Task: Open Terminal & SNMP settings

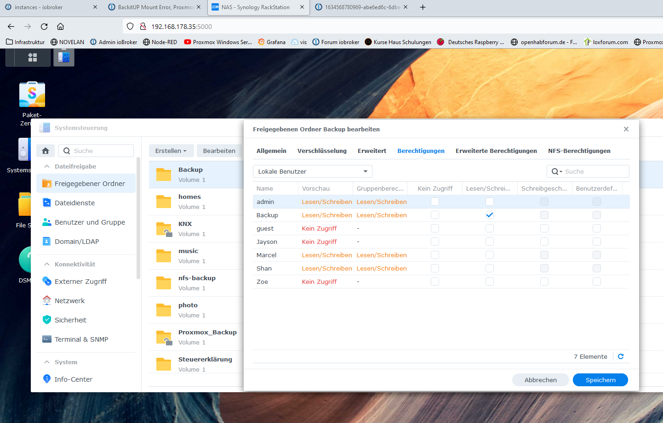Action: click(86, 339)
